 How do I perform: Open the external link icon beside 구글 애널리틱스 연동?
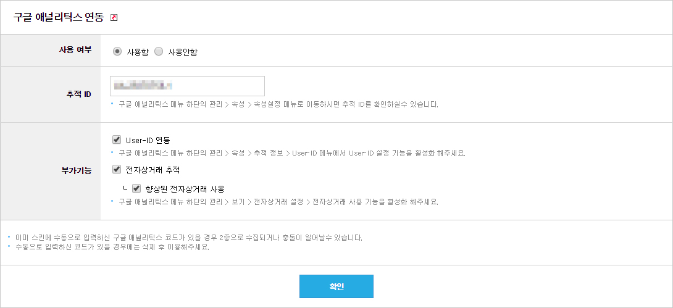[114, 17]
